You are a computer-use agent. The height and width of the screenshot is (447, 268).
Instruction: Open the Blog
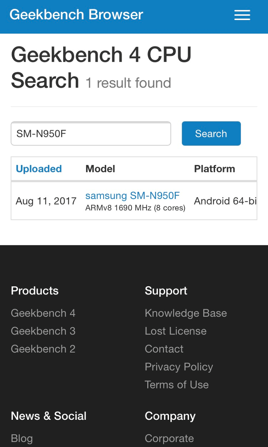tap(22, 438)
